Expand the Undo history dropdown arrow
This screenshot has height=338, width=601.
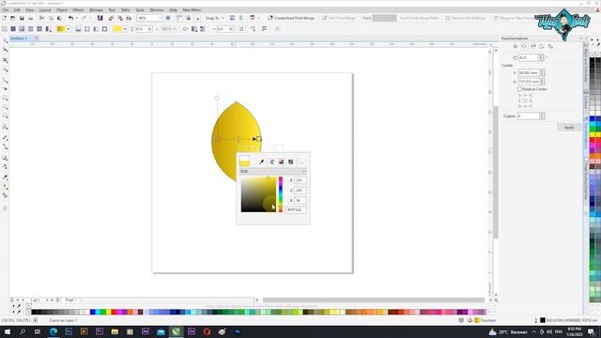(76, 18)
